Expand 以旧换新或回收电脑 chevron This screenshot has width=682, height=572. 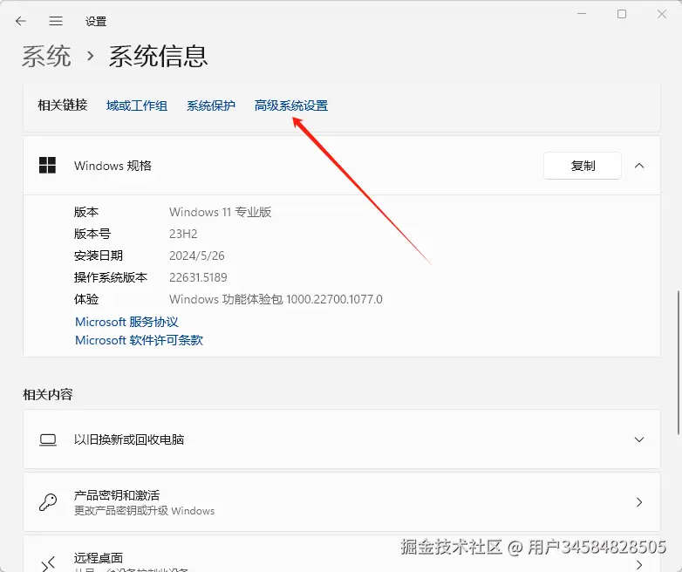639,439
